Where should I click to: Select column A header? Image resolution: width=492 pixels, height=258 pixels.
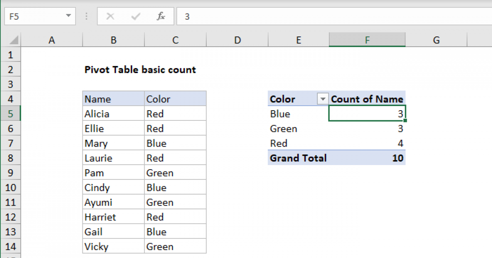click(52, 40)
